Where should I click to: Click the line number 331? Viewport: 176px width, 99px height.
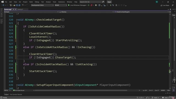pos(11,57)
